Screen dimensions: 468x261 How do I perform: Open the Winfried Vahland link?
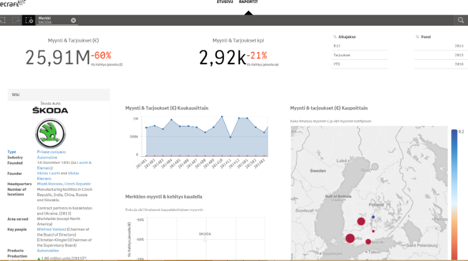click(51, 229)
